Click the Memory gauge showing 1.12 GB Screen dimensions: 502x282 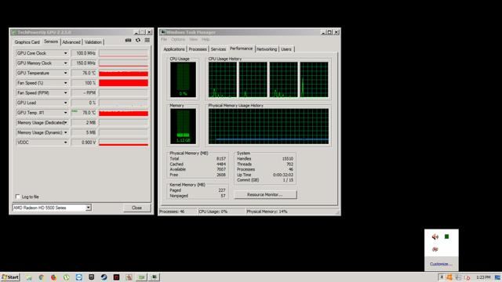[x=183, y=126]
